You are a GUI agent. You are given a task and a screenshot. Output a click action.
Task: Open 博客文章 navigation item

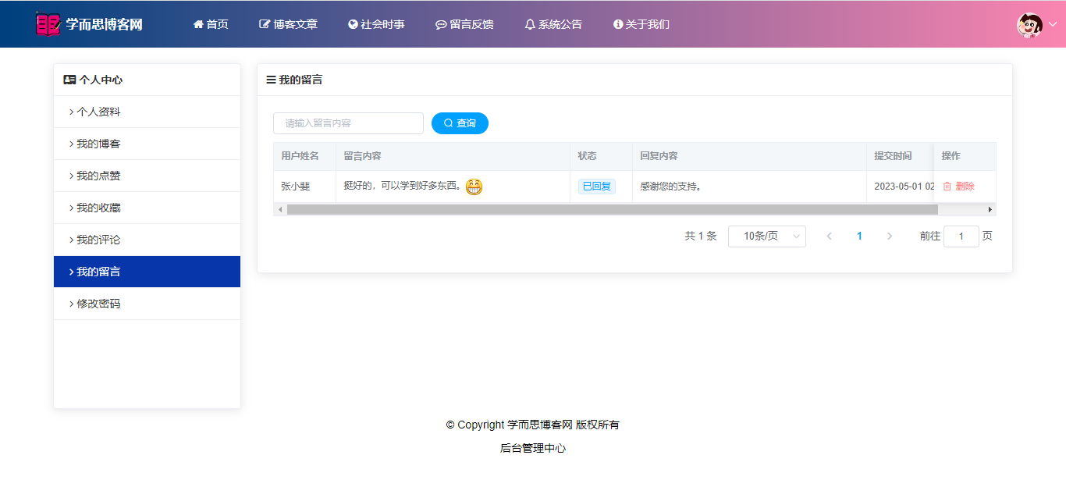(x=288, y=24)
